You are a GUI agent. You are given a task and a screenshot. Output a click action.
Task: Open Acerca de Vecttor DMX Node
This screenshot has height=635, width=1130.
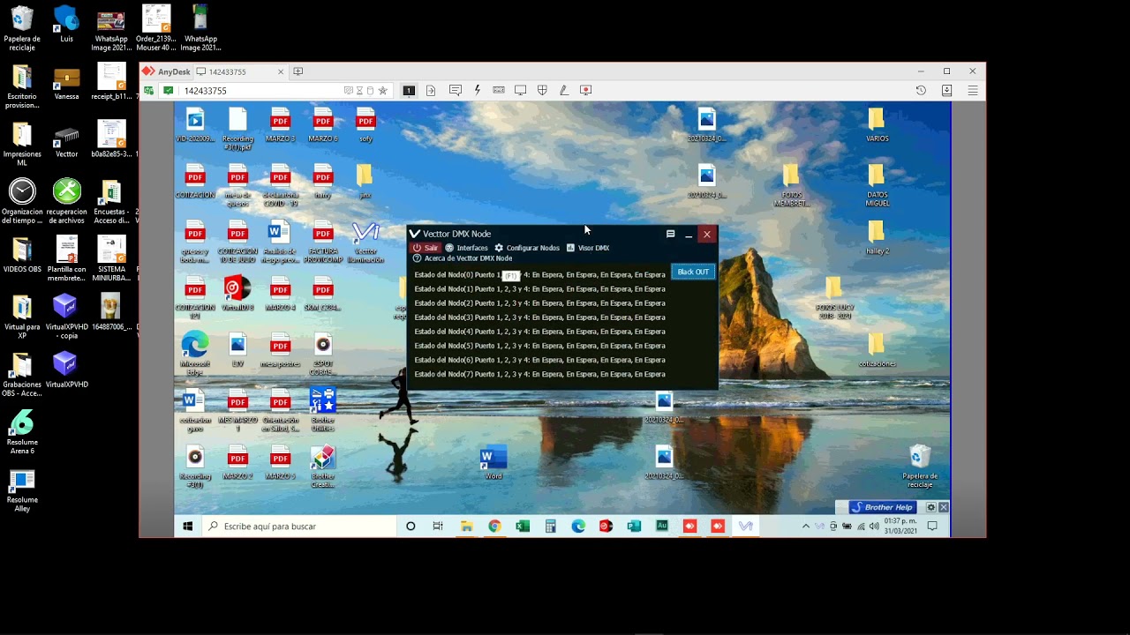[463, 258]
